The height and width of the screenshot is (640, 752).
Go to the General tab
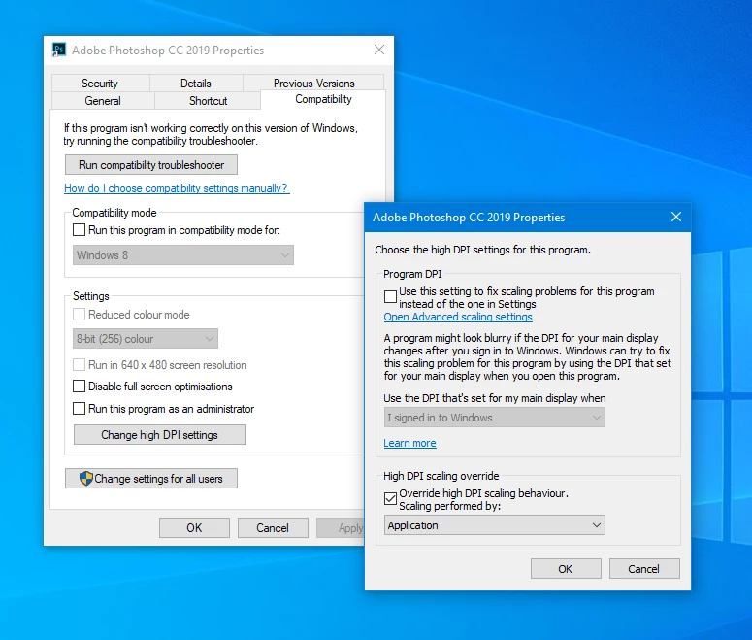[103, 101]
